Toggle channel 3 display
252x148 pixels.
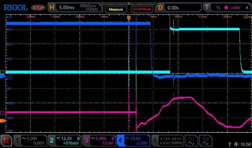click(x=99, y=141)
